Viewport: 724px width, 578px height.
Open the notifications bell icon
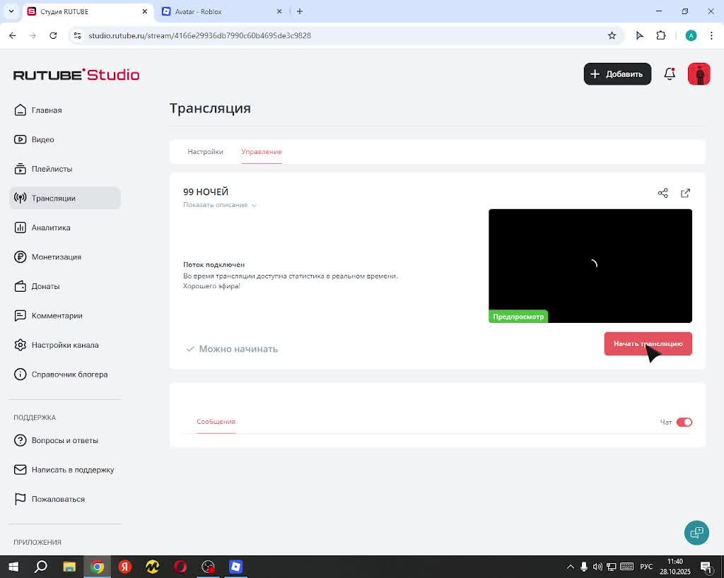pos(670,73)
